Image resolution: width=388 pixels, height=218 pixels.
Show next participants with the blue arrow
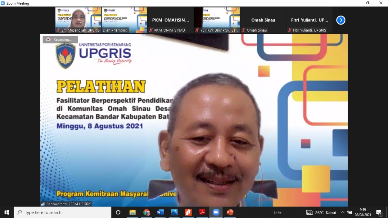[341, 20]
